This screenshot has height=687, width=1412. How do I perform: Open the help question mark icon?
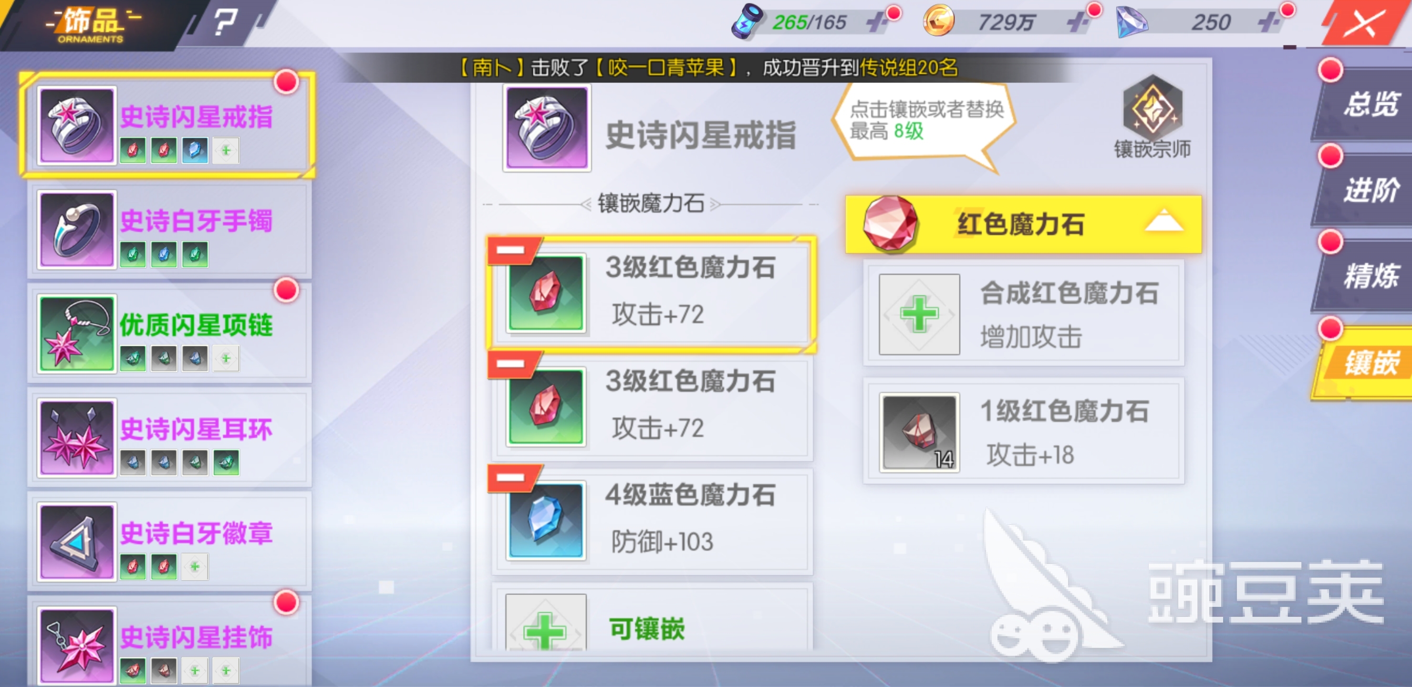pyautogui.click(x=225, y=23)
